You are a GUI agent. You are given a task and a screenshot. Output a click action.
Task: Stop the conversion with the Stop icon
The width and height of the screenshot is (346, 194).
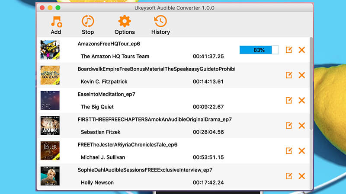pyautogui.click(x=88, y=21)
